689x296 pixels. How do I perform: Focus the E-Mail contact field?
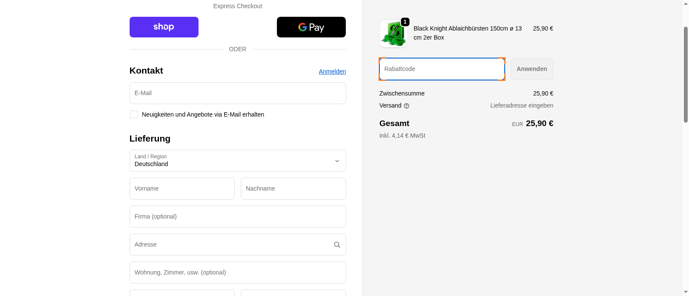237,93
